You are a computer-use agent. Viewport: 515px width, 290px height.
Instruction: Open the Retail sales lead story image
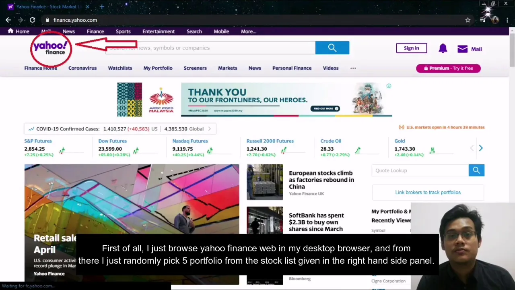click(132, 224)
